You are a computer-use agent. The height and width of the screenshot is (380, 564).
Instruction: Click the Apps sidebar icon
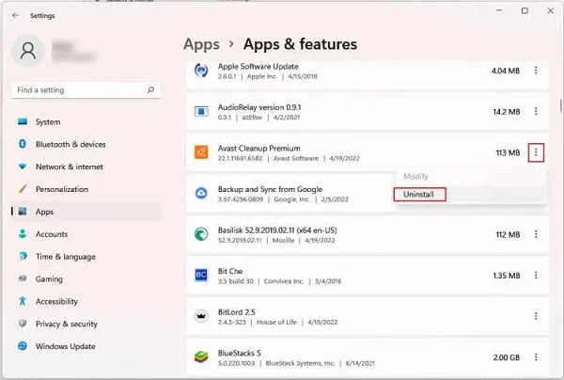coord(23,211)
